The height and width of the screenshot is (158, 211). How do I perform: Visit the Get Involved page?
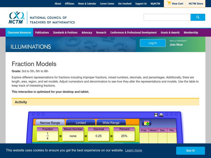coord(125,4)
